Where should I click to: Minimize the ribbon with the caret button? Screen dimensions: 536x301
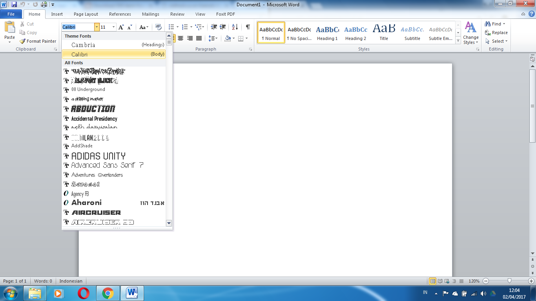tap(523, 14)
